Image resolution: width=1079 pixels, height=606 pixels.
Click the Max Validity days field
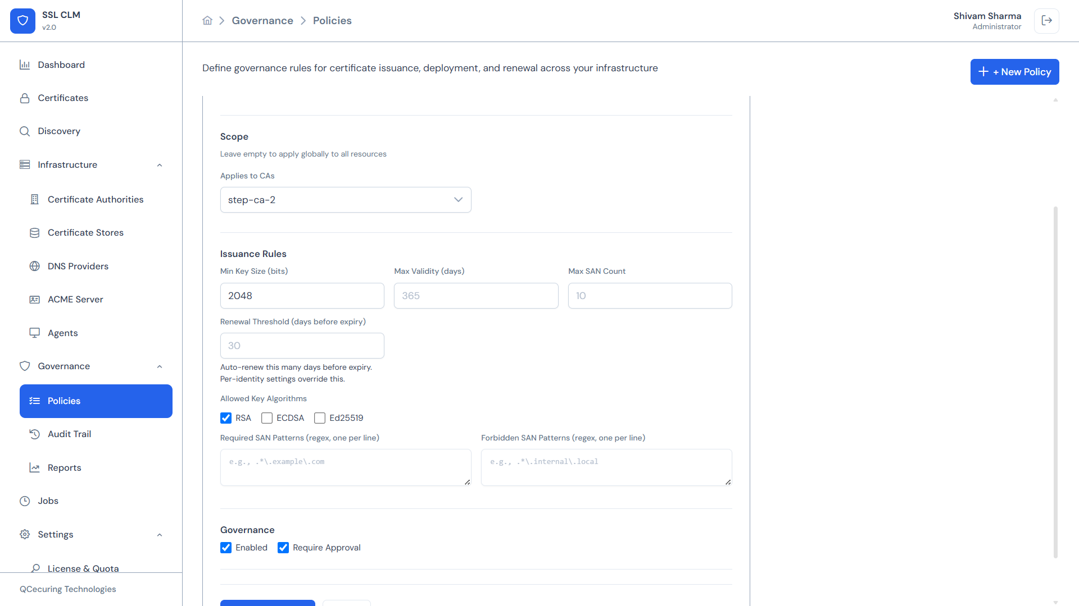point(476,296)
